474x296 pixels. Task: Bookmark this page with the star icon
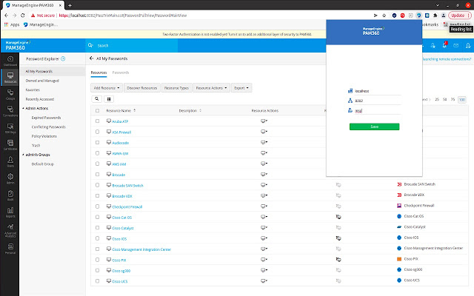click(x=384, y=16)
